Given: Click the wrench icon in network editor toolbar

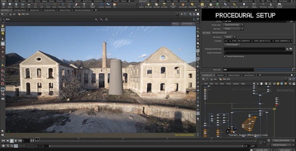Looking at the screenshot, I should pyautogui.click(x=254, y=84).
